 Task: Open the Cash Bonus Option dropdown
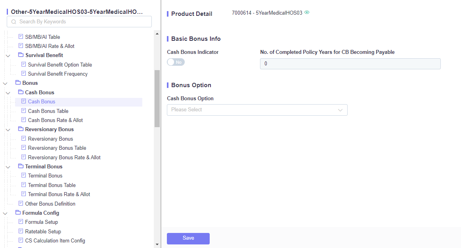tap(257, 110)
